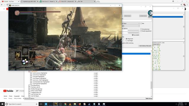This screenshot has height=106, width=189.
Task: Click scan value input field
Action: [137, 21]
